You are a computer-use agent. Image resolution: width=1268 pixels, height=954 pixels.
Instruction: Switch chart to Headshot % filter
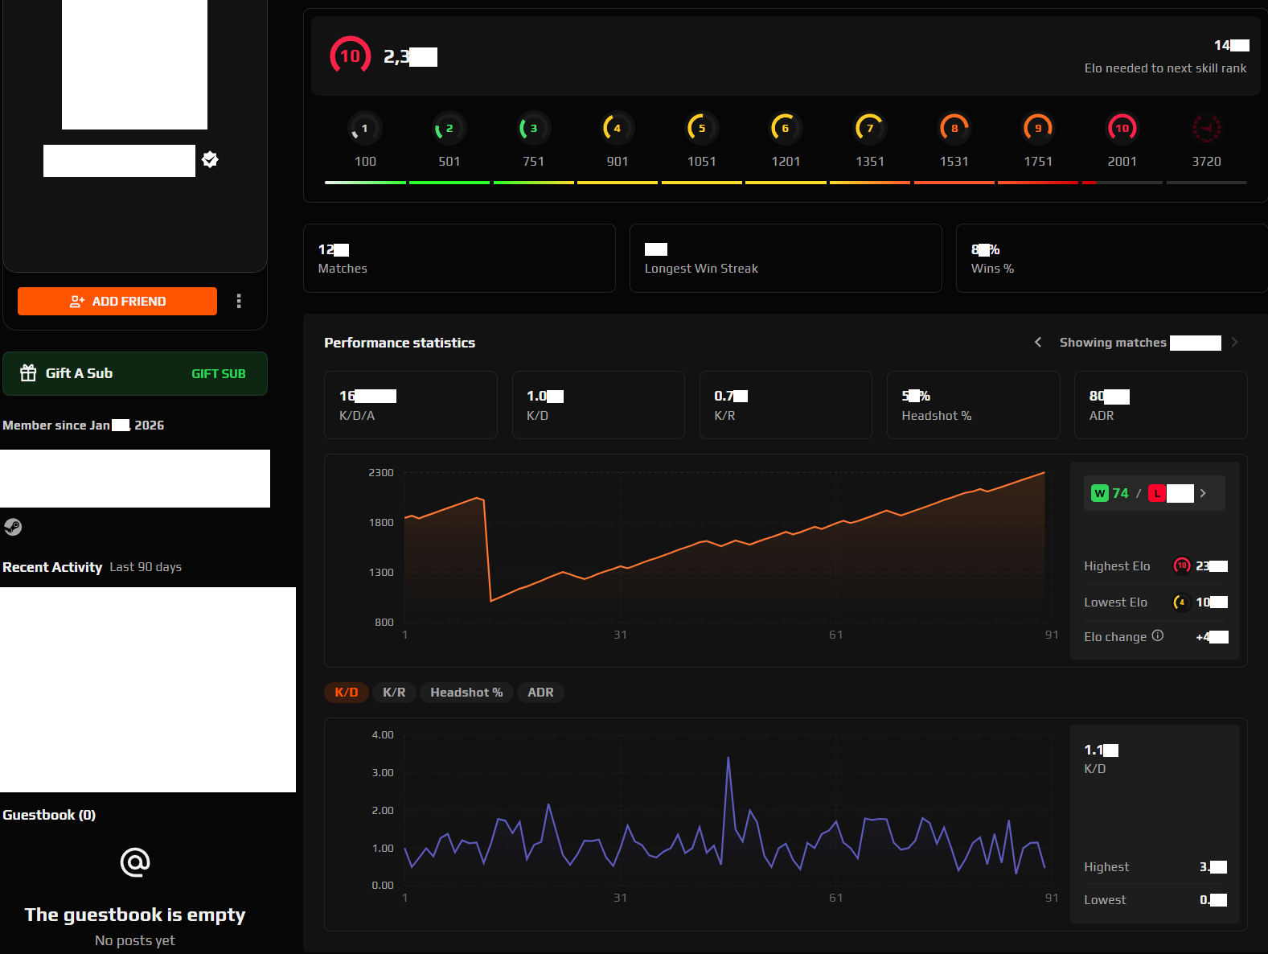pos(466,693)
